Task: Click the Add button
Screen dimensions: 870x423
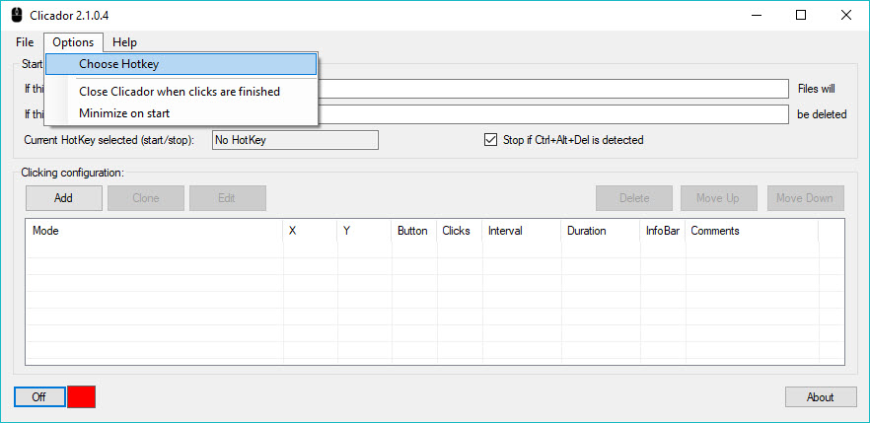Action: point(64,198)
